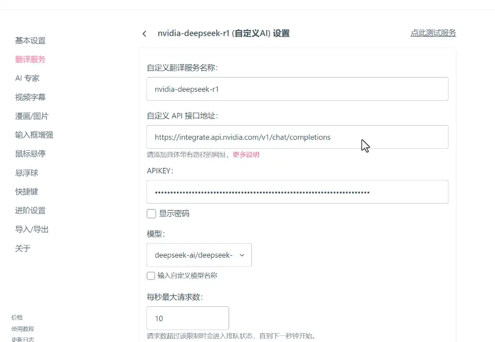Go to 进阶设置 in the sidebar
The width and height of the screenshot is (495, 342).
pyautogui.click(x=31, y=210)
